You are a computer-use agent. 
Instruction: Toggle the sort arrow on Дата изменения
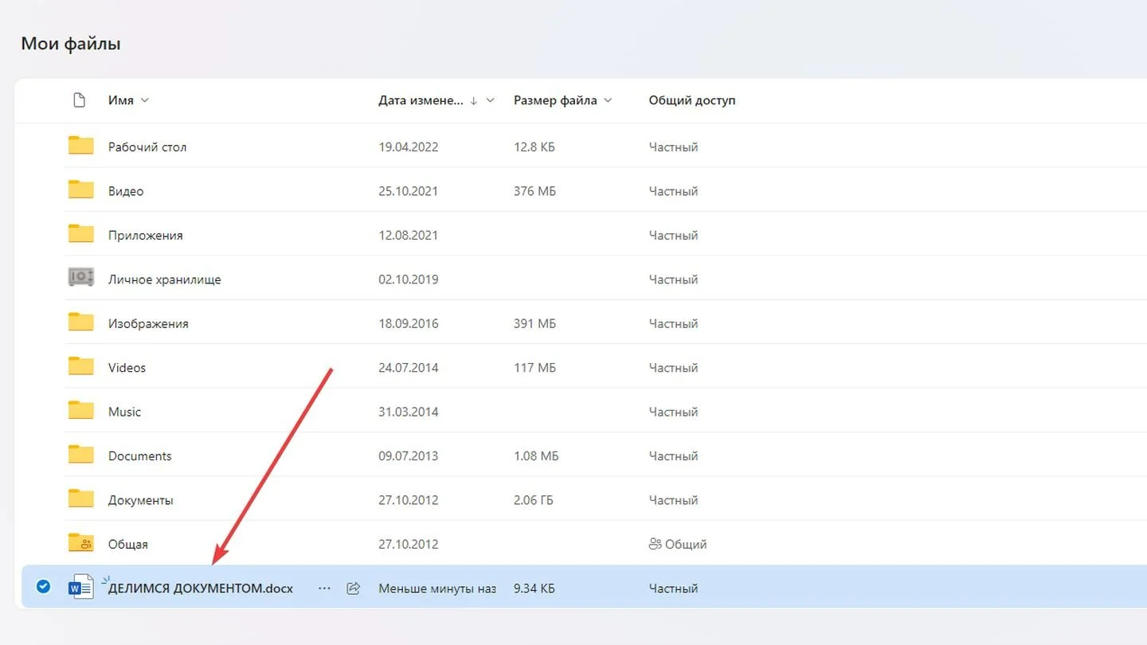(474, 100)
